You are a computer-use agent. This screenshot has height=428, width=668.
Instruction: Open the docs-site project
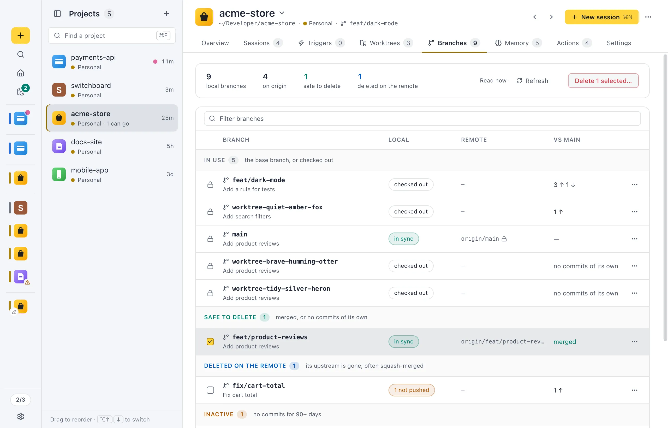coord(112,146)
